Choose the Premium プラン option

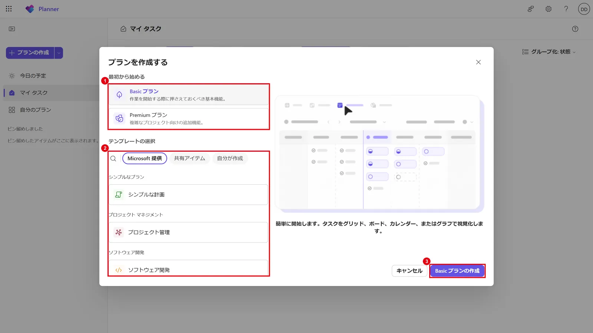point(188,118)
